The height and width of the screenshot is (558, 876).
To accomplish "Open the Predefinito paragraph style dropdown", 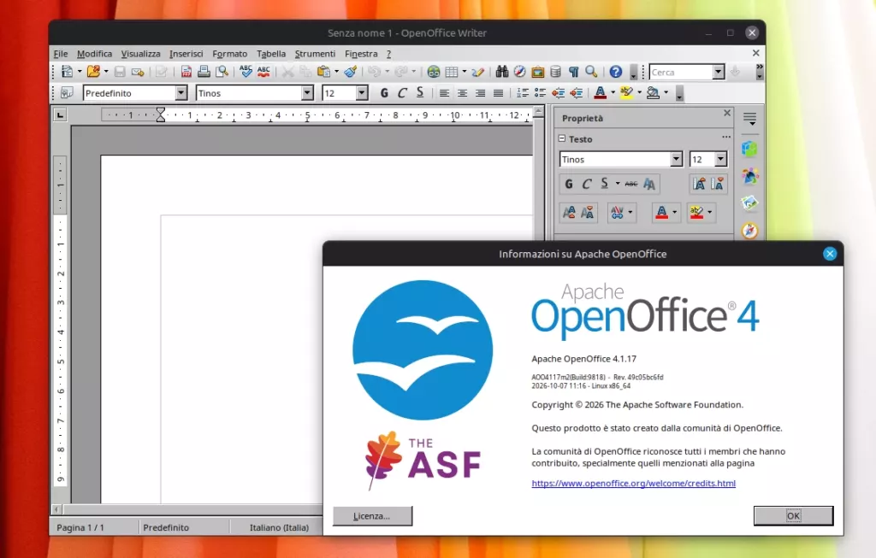I will pyautogui.click(x=181, y=92).
